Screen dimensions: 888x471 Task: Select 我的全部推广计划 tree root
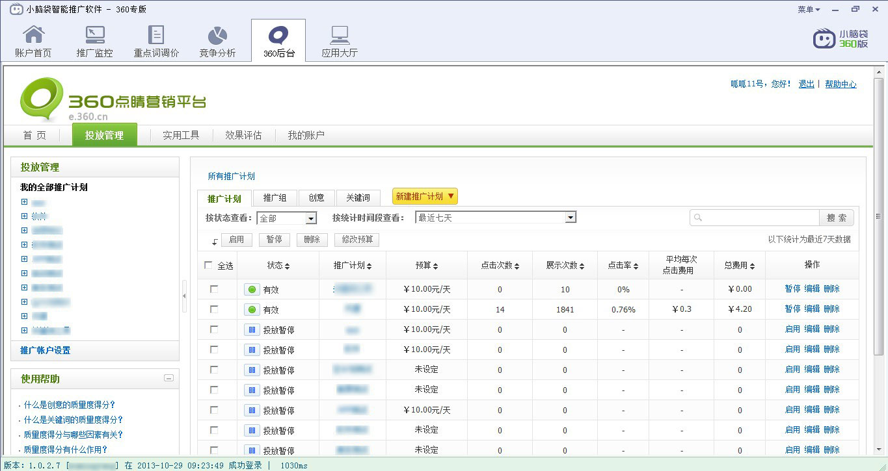54,187
